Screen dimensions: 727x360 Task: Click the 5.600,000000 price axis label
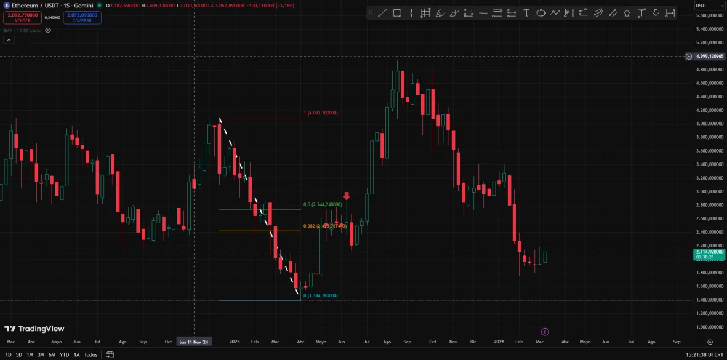tap(710, 15)
